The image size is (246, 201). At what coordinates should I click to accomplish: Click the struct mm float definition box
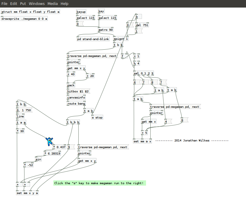[30, 12]
